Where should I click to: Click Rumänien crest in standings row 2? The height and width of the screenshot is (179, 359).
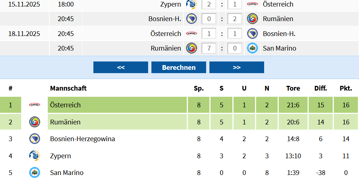coord(35,122)
